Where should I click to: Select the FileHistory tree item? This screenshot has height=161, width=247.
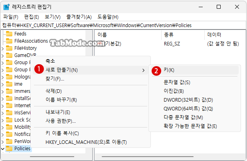(26, 48)
